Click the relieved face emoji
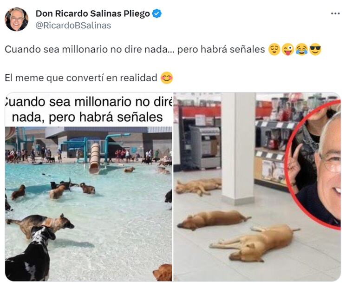346x288 pixels. pyautogui.click(x=274, y=49)
